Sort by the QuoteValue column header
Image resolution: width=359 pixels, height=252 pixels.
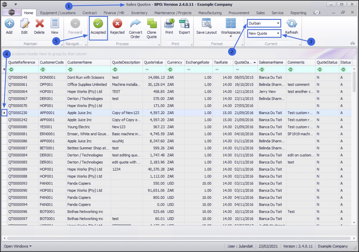(154, 62)
